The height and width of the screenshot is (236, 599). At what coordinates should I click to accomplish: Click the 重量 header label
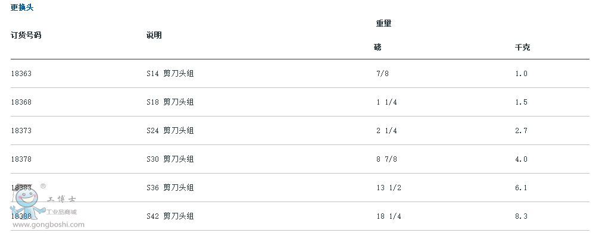click(383, 24)
